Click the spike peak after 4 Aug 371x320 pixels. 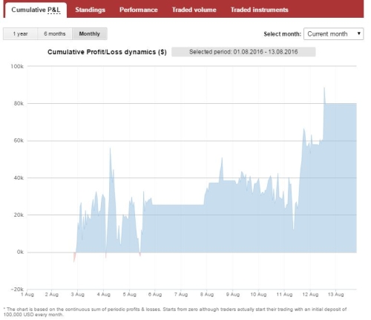click(110, 148)
